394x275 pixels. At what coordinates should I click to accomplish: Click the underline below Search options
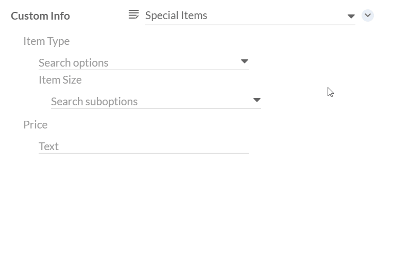[x=143, y=70]
